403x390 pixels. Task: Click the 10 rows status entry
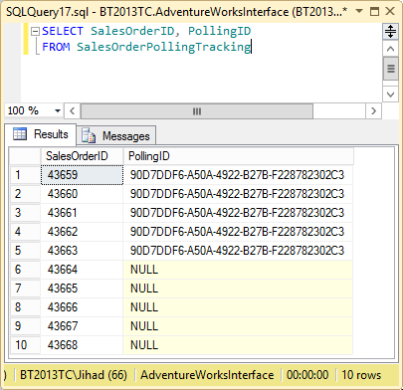[361, 375]
